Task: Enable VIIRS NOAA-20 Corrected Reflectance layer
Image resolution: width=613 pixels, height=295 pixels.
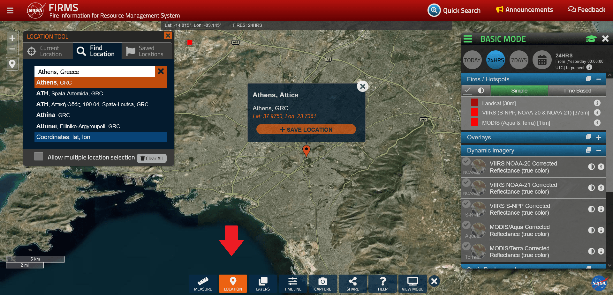Action: (466, 161)
